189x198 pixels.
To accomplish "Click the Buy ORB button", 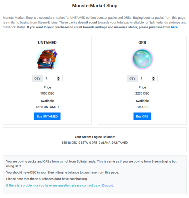I will click(142, 116).
